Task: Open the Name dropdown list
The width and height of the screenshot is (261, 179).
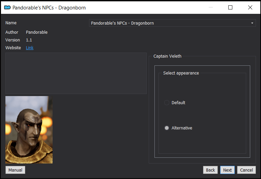Action: (x=172, y=23)
